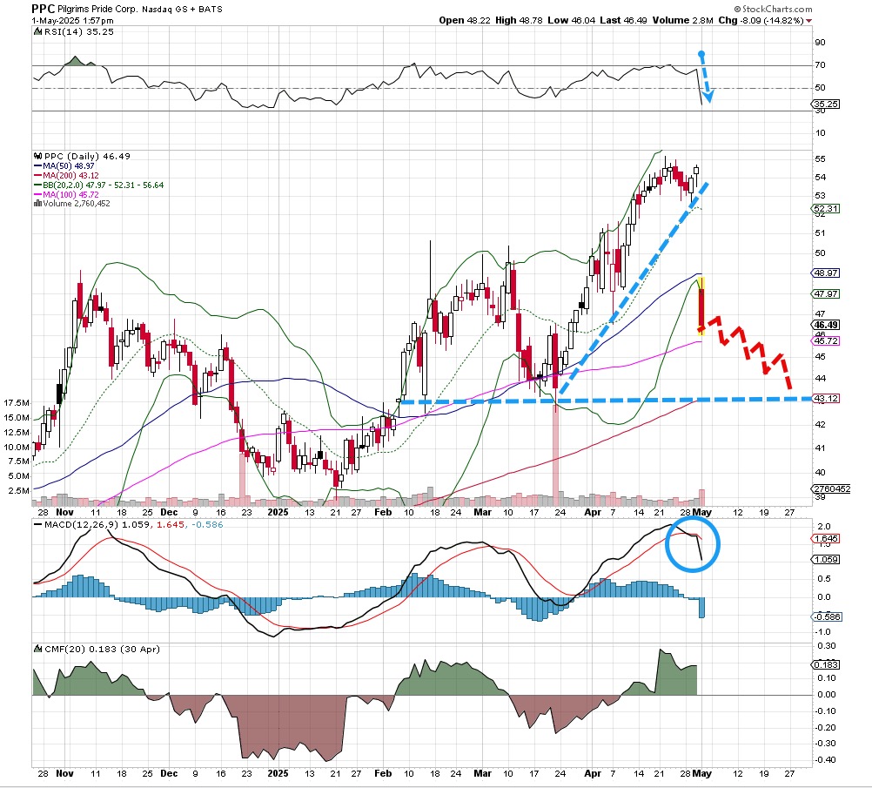Click the red down arrow beside Chg value
Viewport: 872px width, 788px height.
[x=809, y=20]
